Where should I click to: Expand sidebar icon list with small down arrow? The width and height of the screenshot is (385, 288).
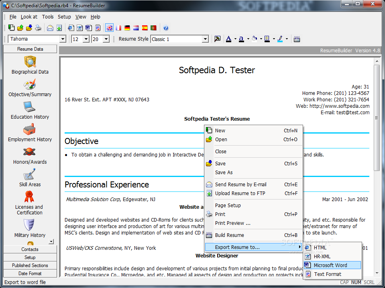[51, 241]
